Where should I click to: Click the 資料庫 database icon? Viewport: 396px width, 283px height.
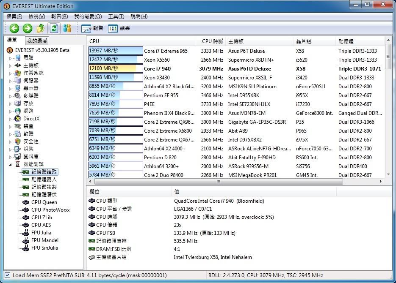[x=18, y=157]
